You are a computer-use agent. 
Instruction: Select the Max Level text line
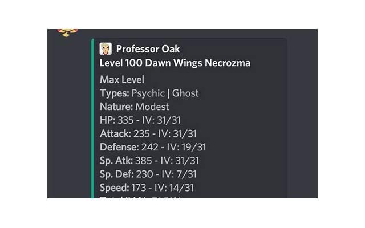122,79
